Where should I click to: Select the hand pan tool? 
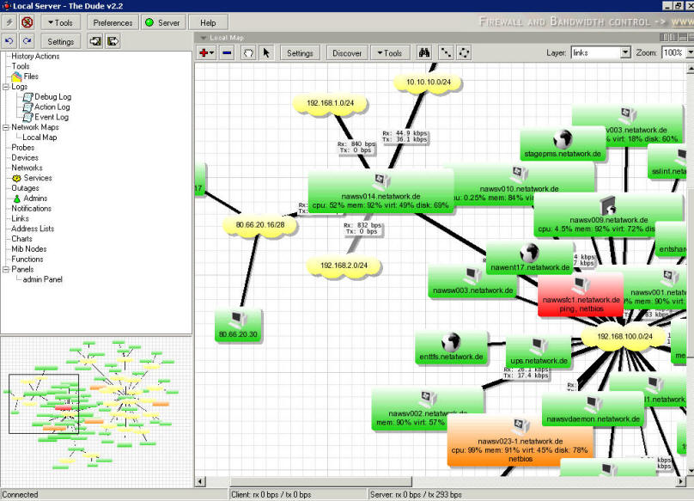[x=248, y=53]
